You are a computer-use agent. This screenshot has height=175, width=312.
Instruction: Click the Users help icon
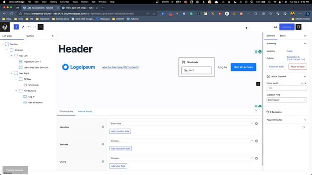103,161
